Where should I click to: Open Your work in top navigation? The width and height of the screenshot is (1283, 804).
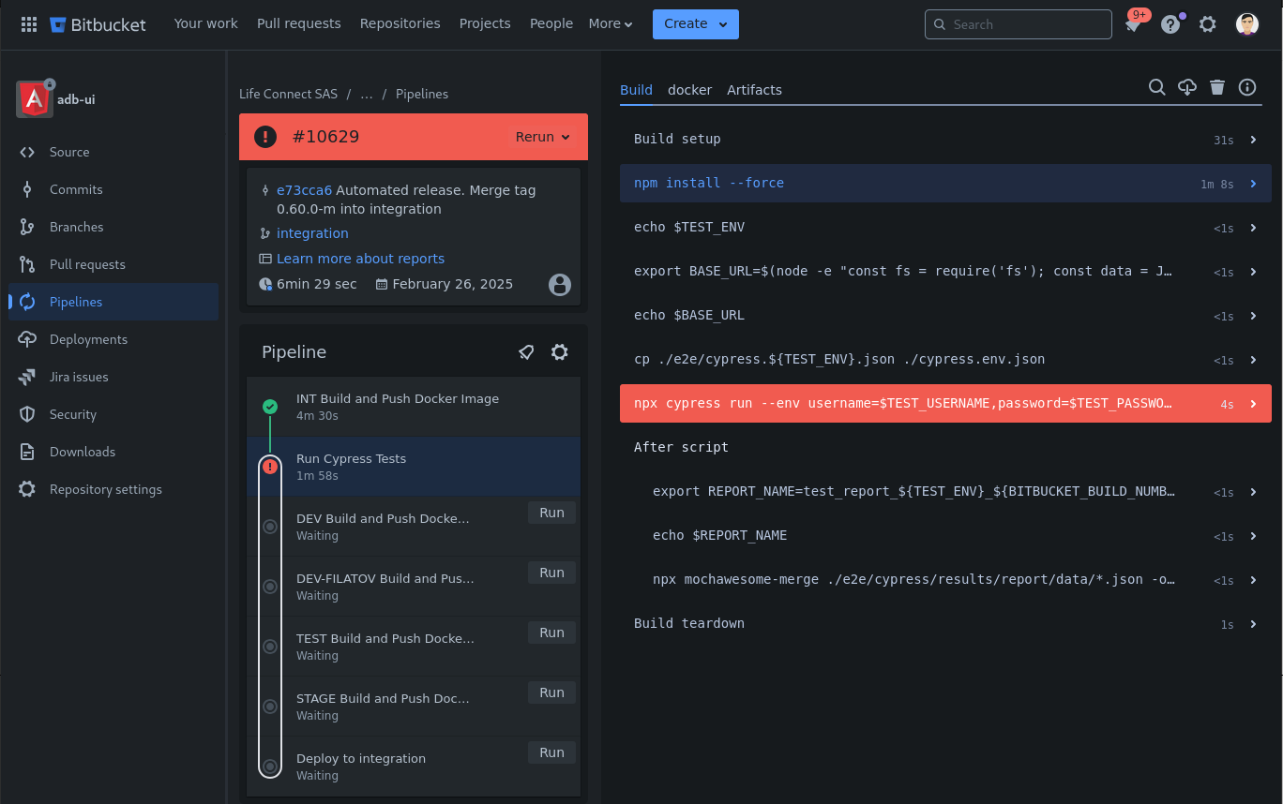[x=206, y=23]
